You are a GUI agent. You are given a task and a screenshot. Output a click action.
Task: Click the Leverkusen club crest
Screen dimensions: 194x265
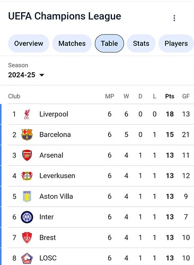pos(27,176)
